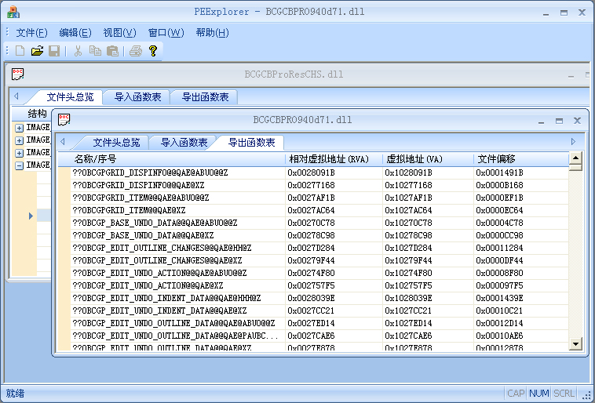The height and width of the screenshot is (403, 595).
Task: Switch to 导入函数表 tab in BCGCBProResCHS.dll window
Action: 137,97
